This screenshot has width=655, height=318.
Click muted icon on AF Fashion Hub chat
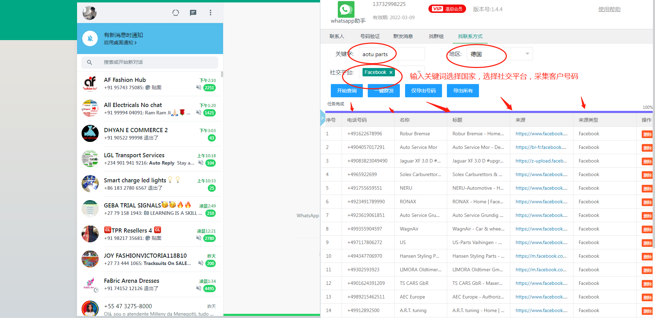point(198,88)
